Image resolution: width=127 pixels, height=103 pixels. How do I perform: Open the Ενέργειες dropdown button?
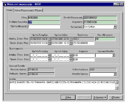click(x=100, y=97)
